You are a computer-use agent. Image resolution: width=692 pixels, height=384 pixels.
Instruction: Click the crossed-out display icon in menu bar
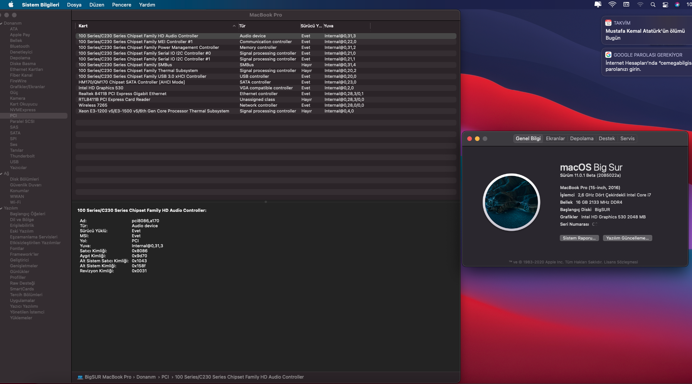coord(598,5)
